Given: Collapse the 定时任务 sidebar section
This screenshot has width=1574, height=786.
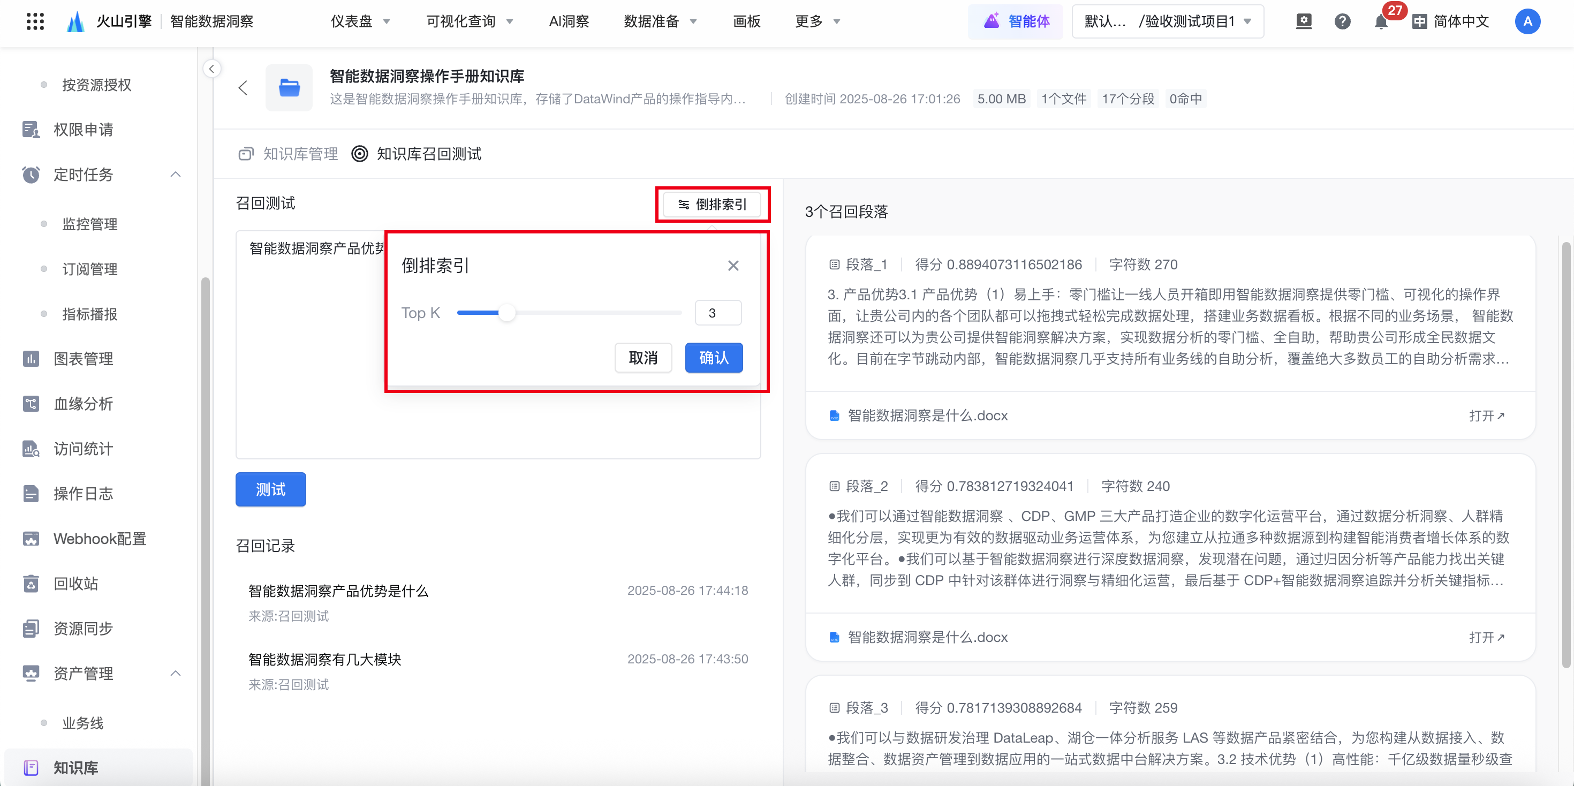Looking at the screenshot, I should pos(176,175).
